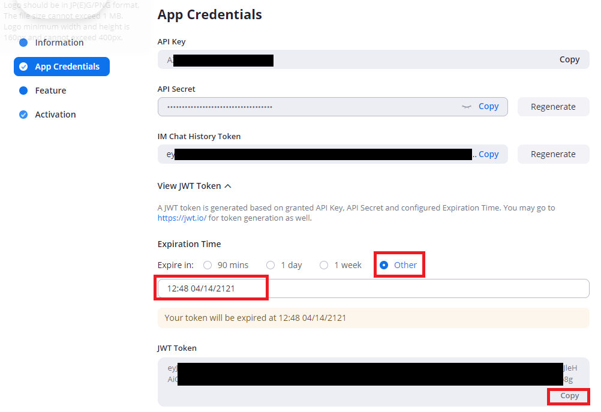Select the App Credentials sidebar item
Viewport: 601px width, 412px height.
[62, 67]
